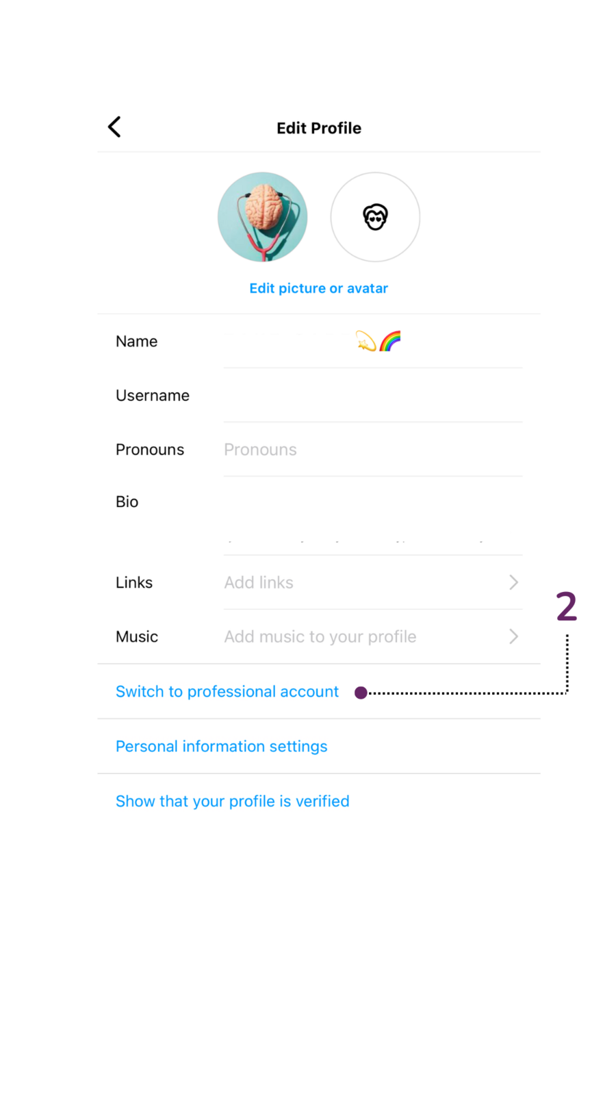Tap Show that your profile is verified
The height and width of the screenshot is (1095, 616).
[x=232, y=801]
